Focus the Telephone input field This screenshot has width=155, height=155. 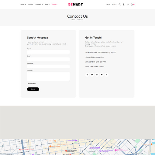click(48, 67)
